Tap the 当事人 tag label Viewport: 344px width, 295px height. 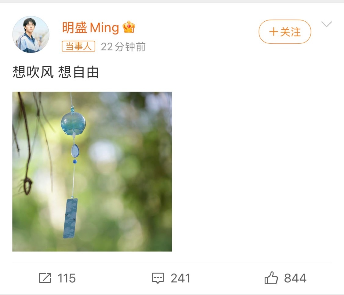pos(78,46)
